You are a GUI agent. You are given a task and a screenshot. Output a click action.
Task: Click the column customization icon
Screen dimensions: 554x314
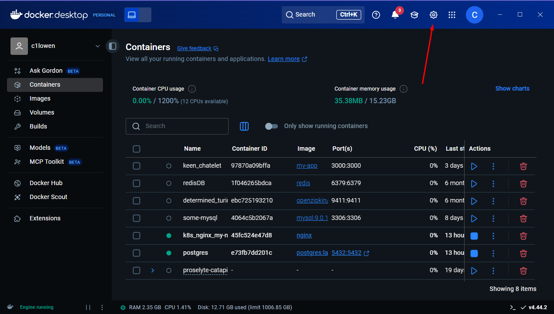[x=244, y=126]
